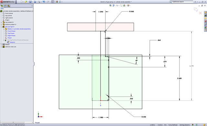Click the 4.170 height dimension
207x126 pixels.
click(191, 66)
